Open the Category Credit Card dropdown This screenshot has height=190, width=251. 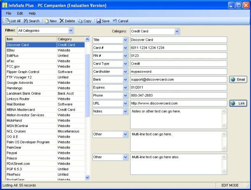pos(177,31)
